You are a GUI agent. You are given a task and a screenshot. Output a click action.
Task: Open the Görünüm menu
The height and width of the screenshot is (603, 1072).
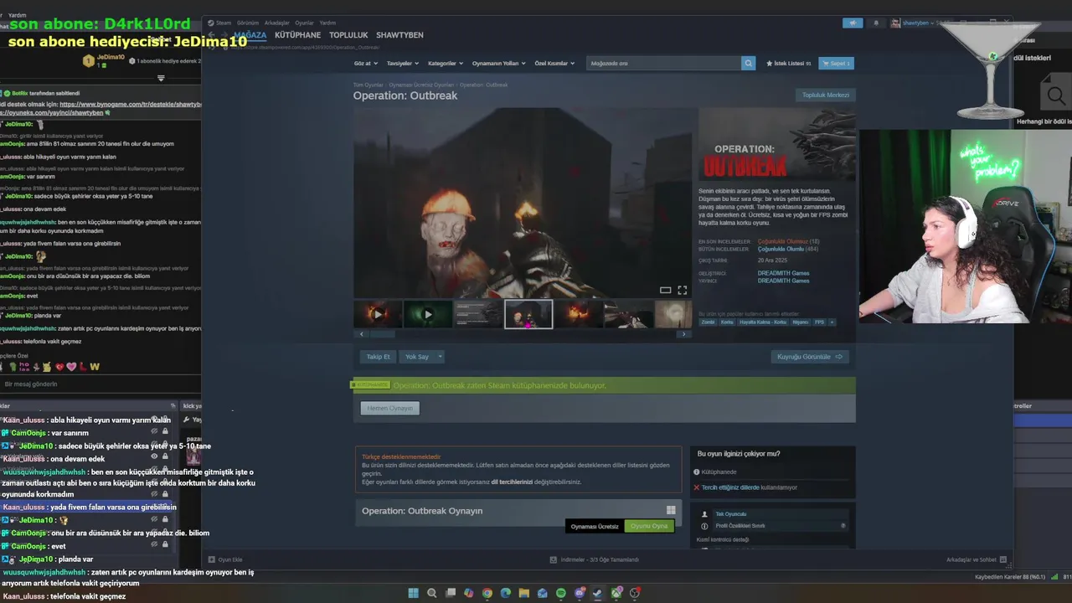[248, 23]
